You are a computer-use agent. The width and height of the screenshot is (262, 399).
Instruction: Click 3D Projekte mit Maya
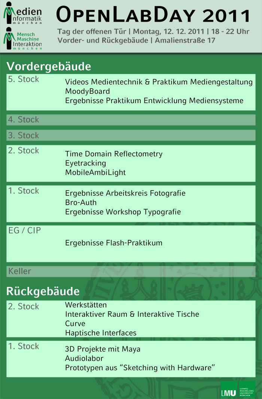[x=103, y=349]
